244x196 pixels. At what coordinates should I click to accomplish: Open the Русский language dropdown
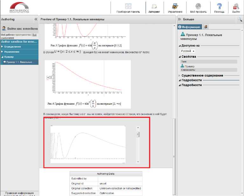pyautogui.click(x=188, y=51)
